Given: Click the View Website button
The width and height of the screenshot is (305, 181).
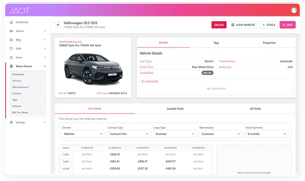Looking at the screenshot, I should pos(243,25).
